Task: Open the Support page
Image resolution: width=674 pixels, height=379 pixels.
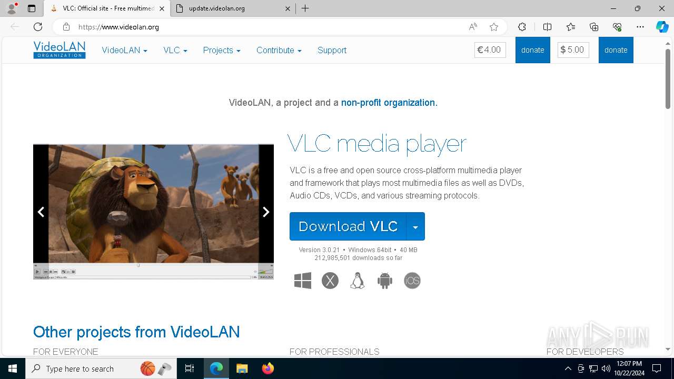Action: click(332, 50)
